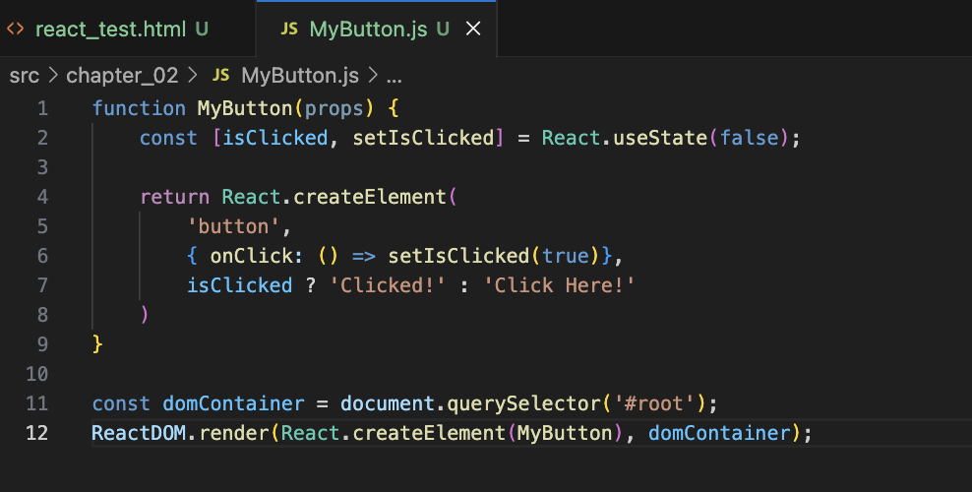Click line number 12 in the gutter
This screenshot has height=492, width=972.
(37, 433)
